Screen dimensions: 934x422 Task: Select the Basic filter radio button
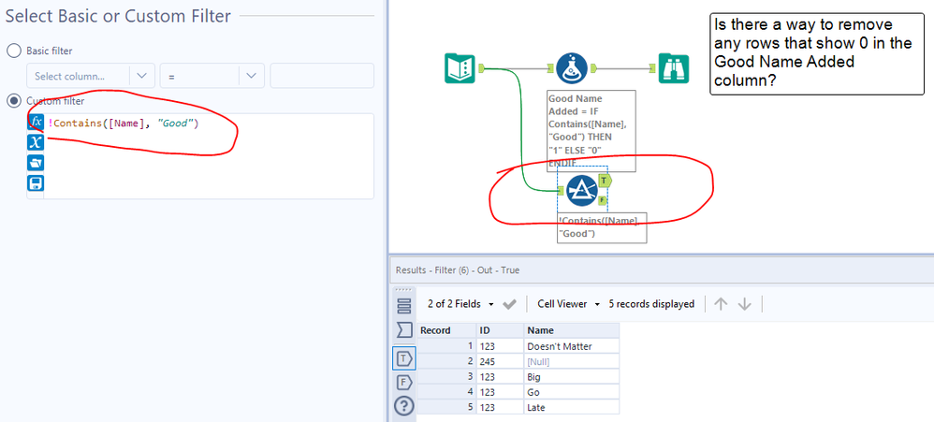(14, 51)
